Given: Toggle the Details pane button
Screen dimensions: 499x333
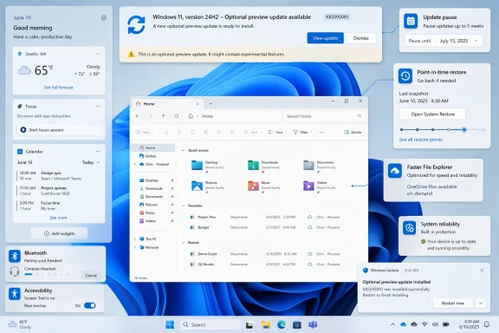Looking at the screenshot, I should [353, 132].
